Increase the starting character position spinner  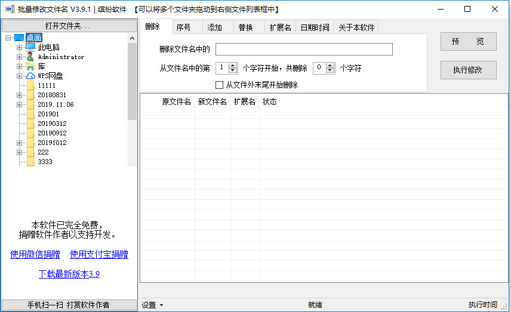(233, 66)
